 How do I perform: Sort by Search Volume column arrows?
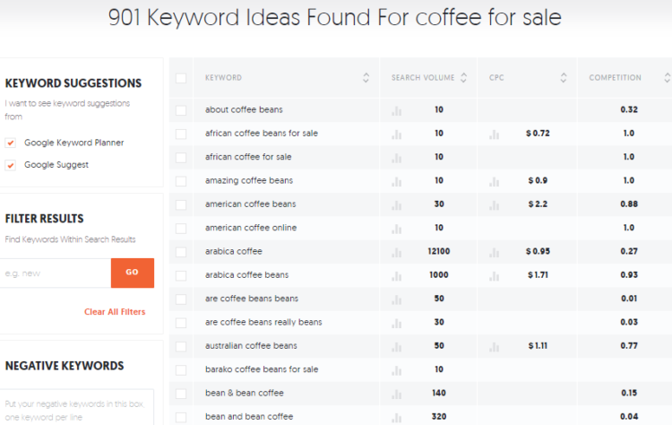point(463,78)
